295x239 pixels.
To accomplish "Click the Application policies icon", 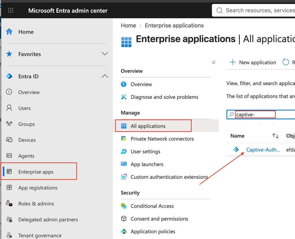I will click(x=124, y=231).
